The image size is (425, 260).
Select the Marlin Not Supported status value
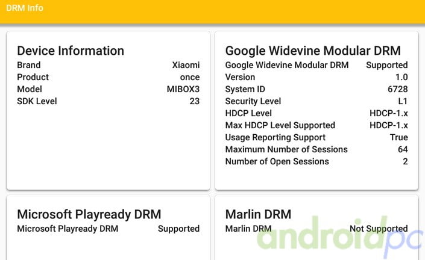379,229
